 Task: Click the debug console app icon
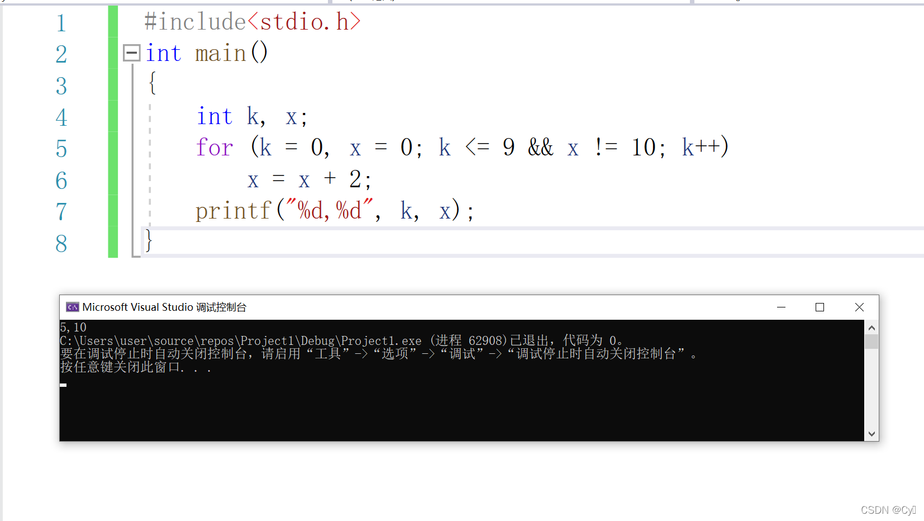tap(73, 307)
